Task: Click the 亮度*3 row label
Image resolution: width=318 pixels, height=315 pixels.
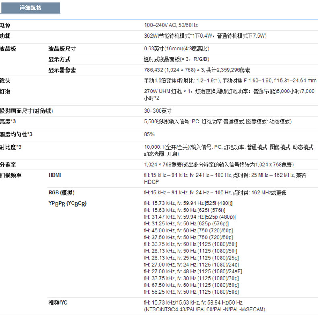Action: (8, 121)
